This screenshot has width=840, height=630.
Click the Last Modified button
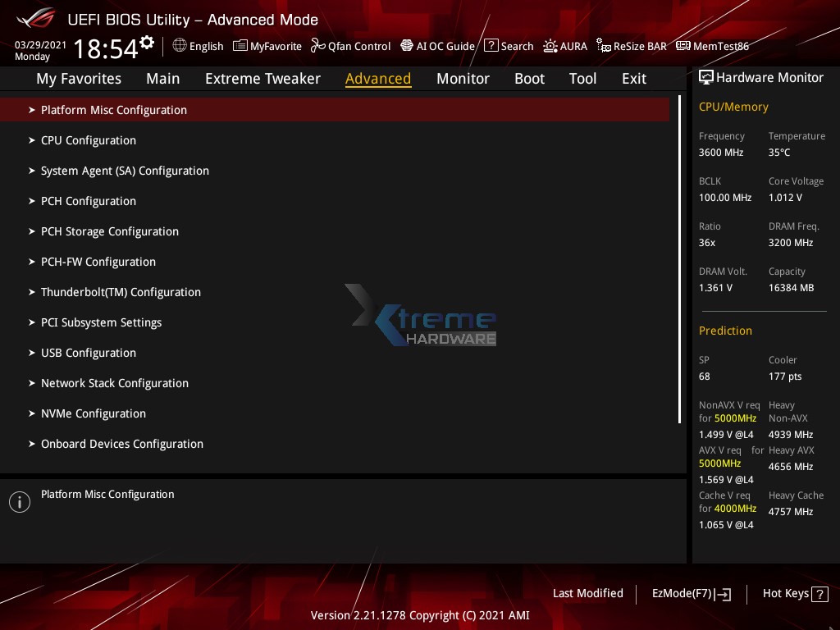pos(588,593)
